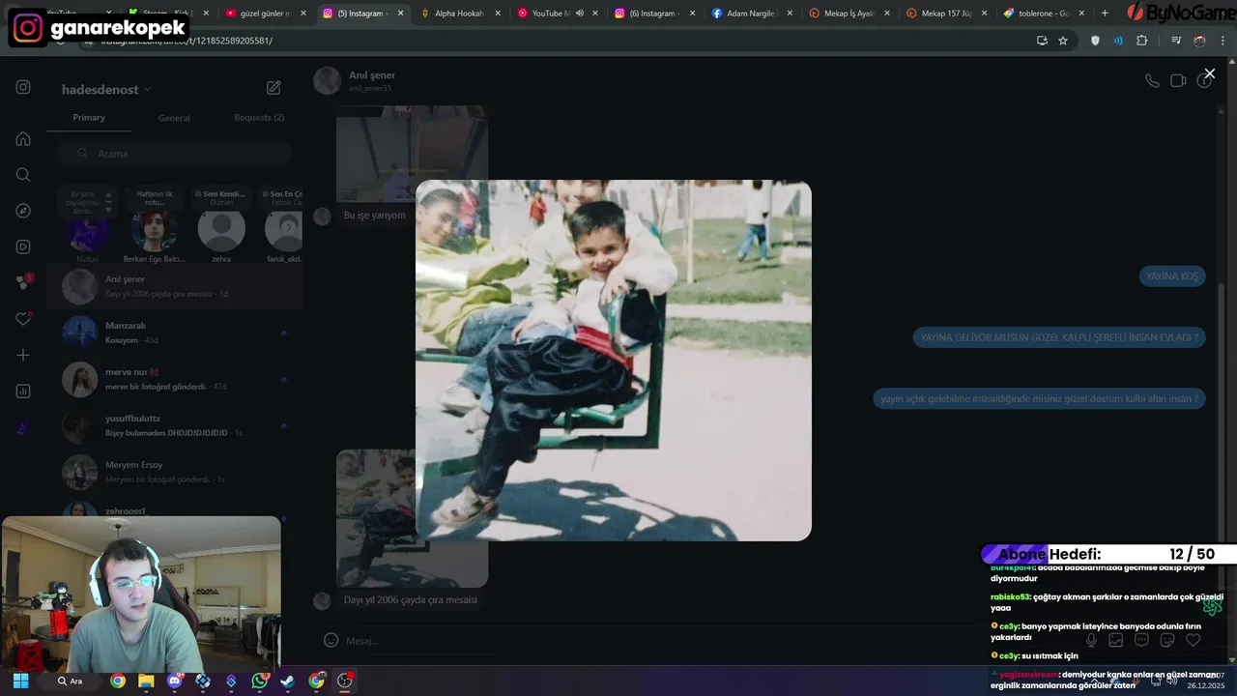1237x696 pixels.
Task: Open Instagram Home from sidebar
Action: coord(23,138)
